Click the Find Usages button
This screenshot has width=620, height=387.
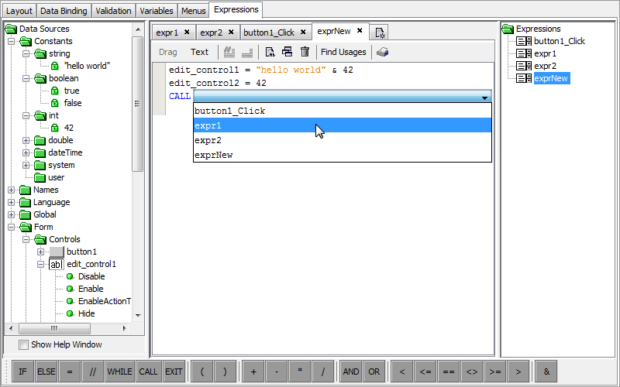(343, 52)
